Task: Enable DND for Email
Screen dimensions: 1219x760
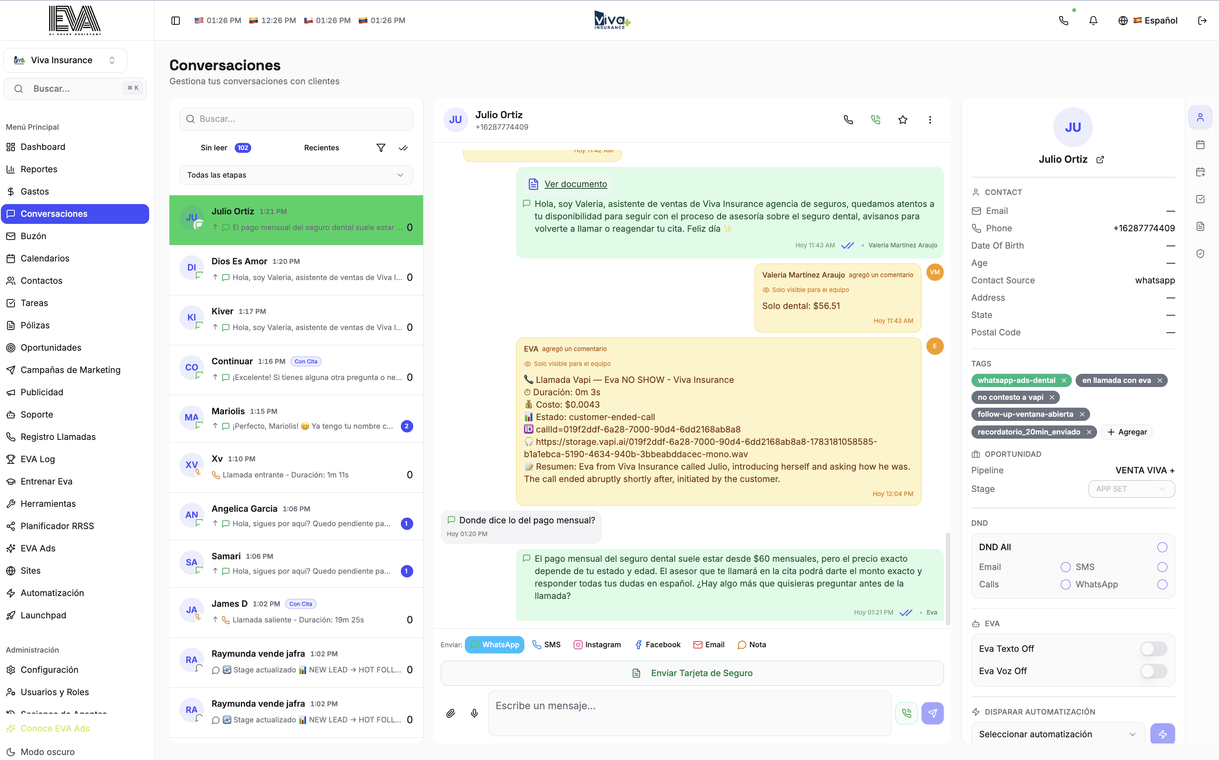Action: (1066, 567)
